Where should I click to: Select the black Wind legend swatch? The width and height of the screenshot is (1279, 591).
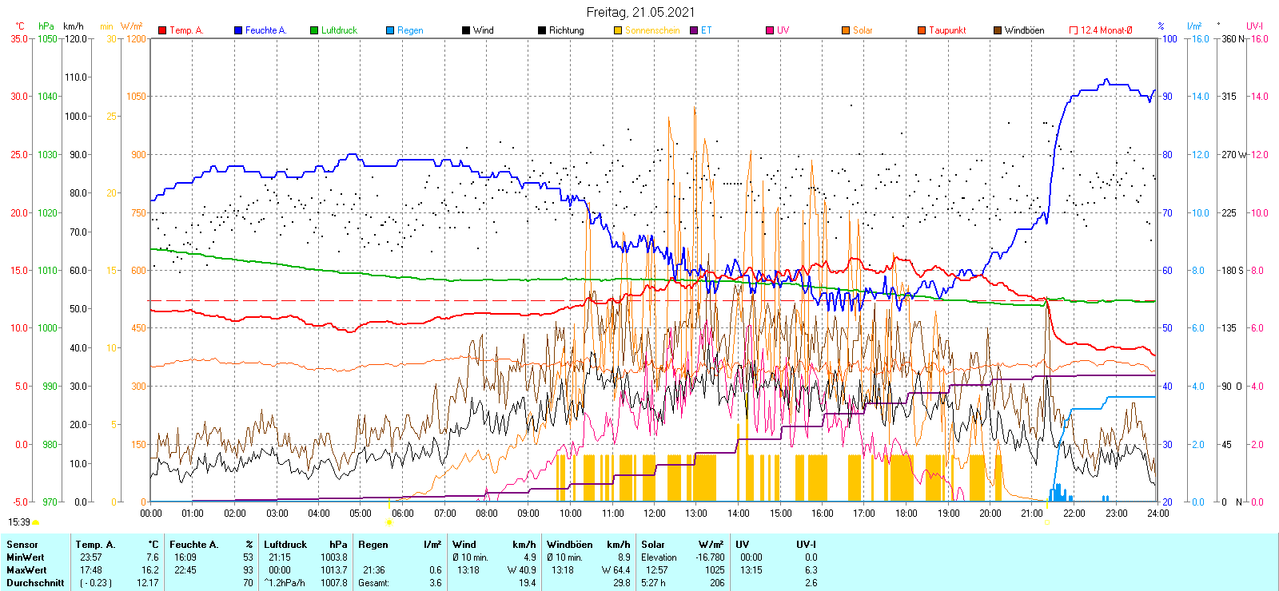pyautogui.click(x=466, y=30)
